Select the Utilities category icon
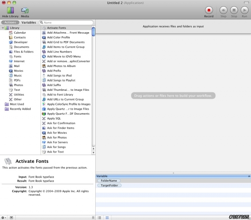Screen dimensions: 251x220 [11, 95]
